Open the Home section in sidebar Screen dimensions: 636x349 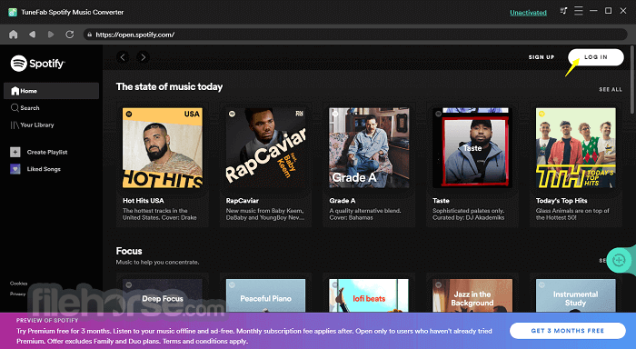coord(51,91)
